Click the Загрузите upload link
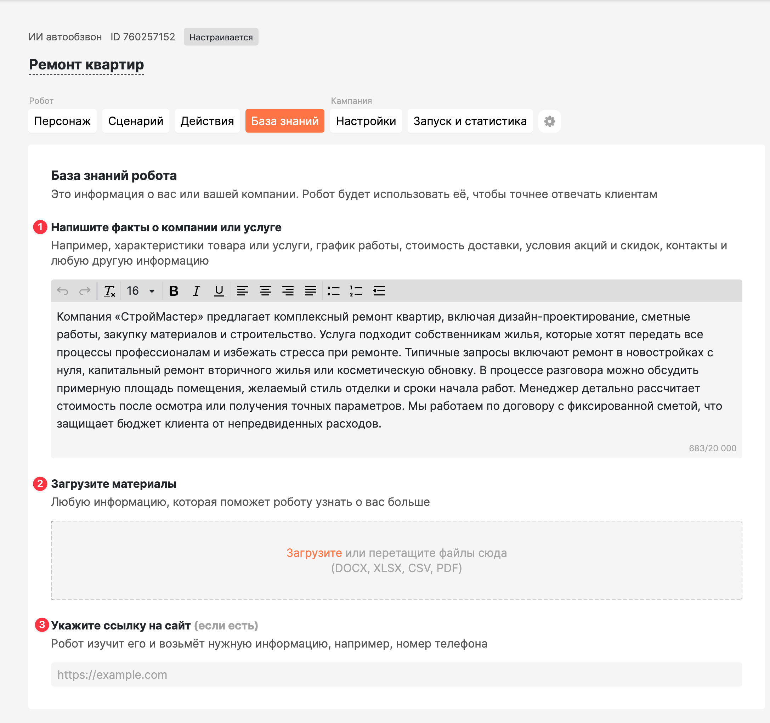770x723 pixels. (314, 553)
